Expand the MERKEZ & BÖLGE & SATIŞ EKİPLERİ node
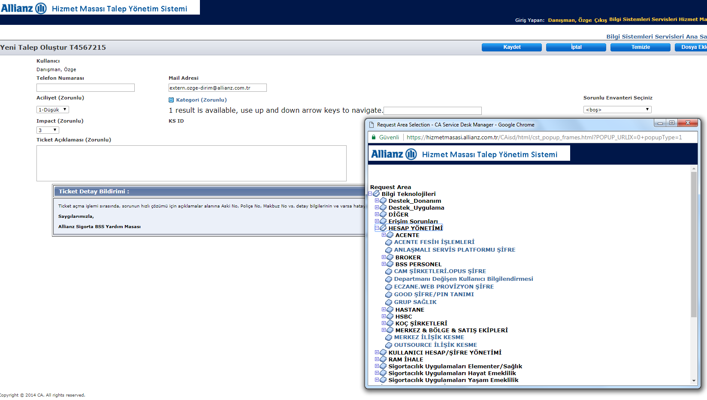The height and width of the screenshot is (400, 707). pyautogui.click(x=384, y=330)
